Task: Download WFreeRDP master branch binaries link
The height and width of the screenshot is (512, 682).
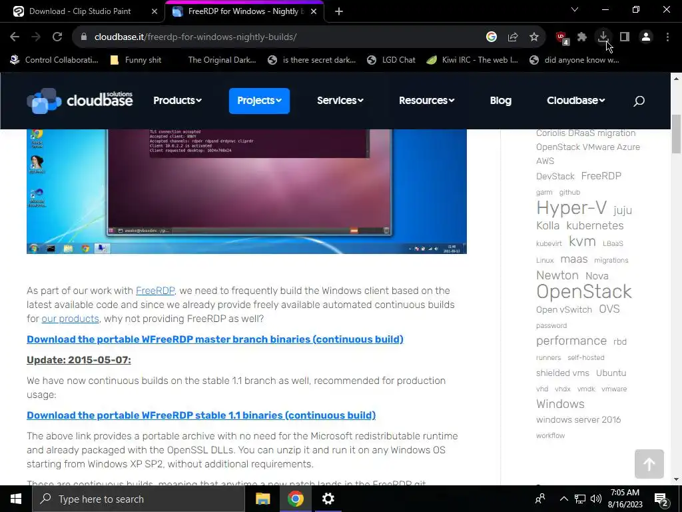Action: (x=215, y=339)
